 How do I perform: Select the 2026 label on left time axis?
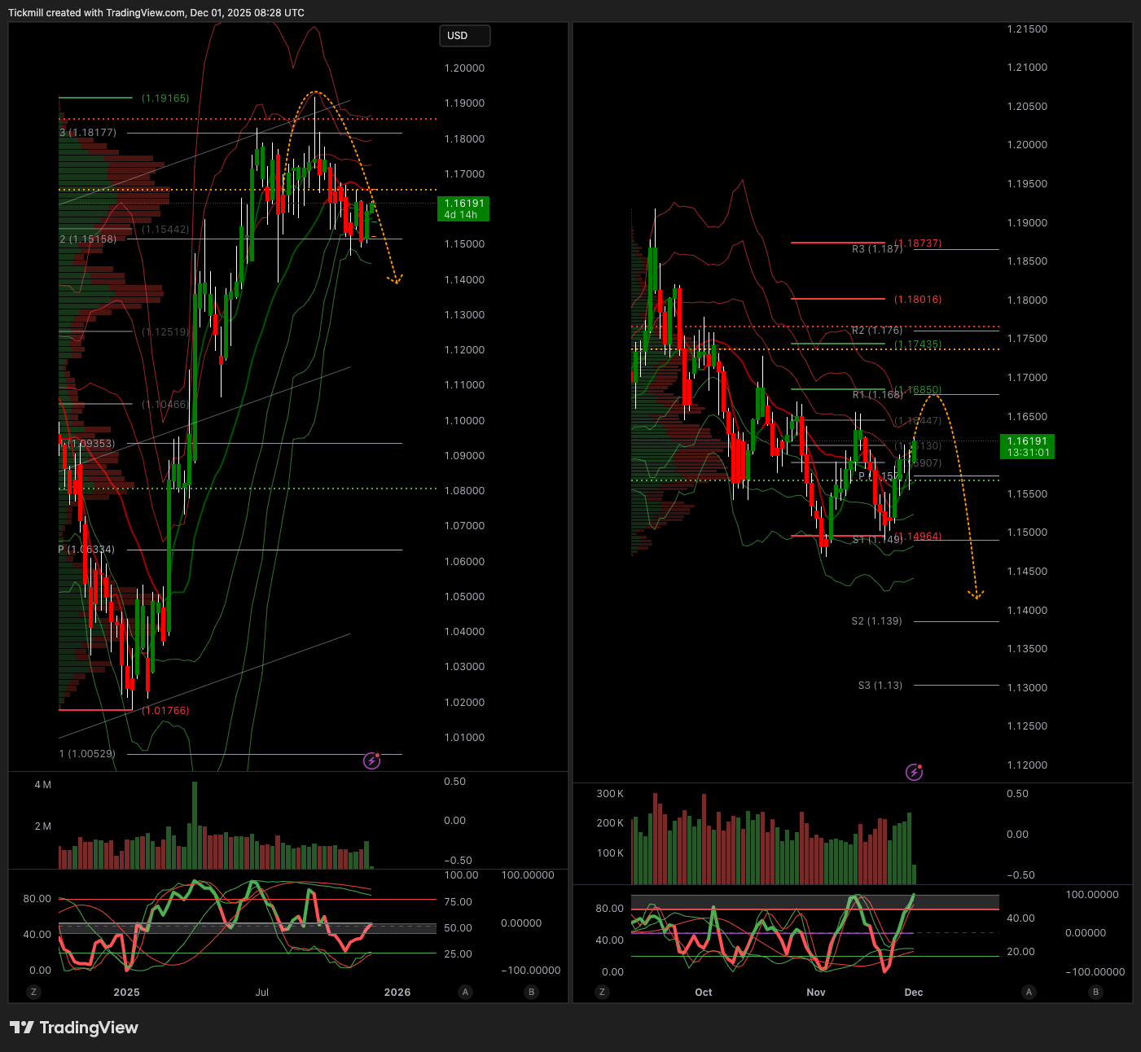pos(397,992)
